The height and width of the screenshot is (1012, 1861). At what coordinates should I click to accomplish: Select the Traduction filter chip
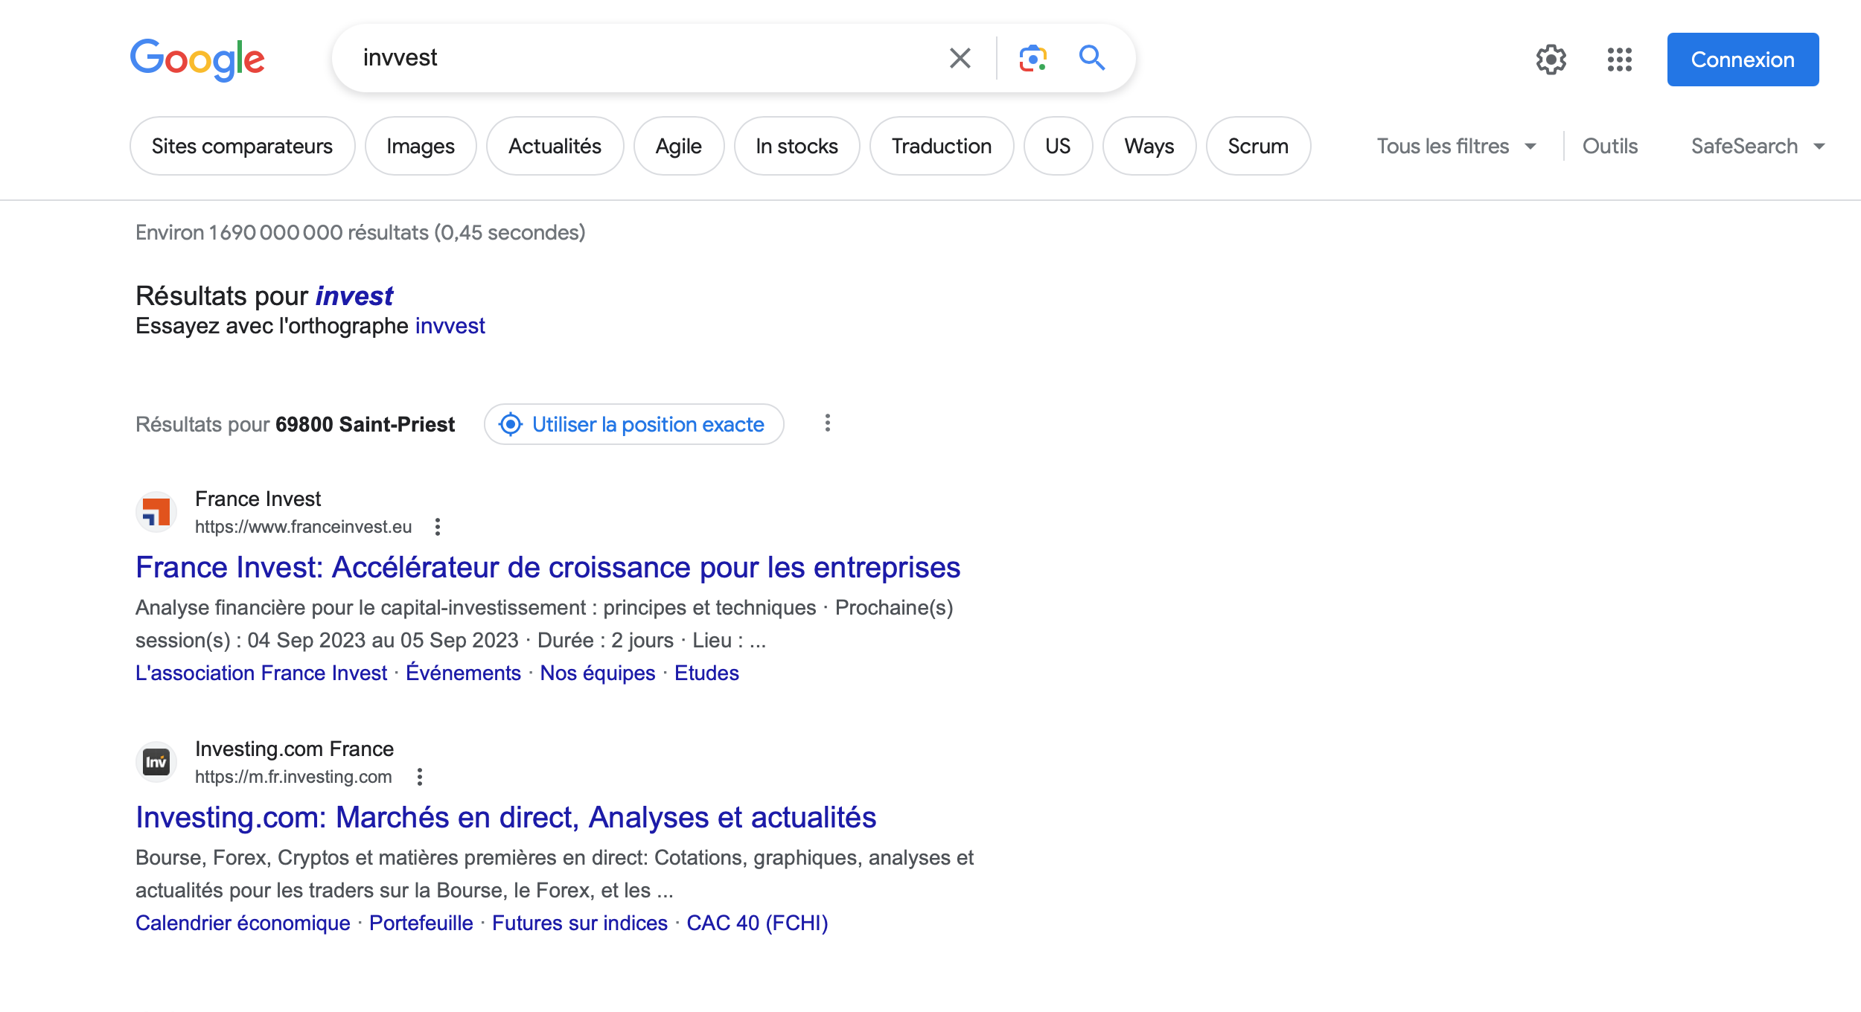click(x=942, y=146)
